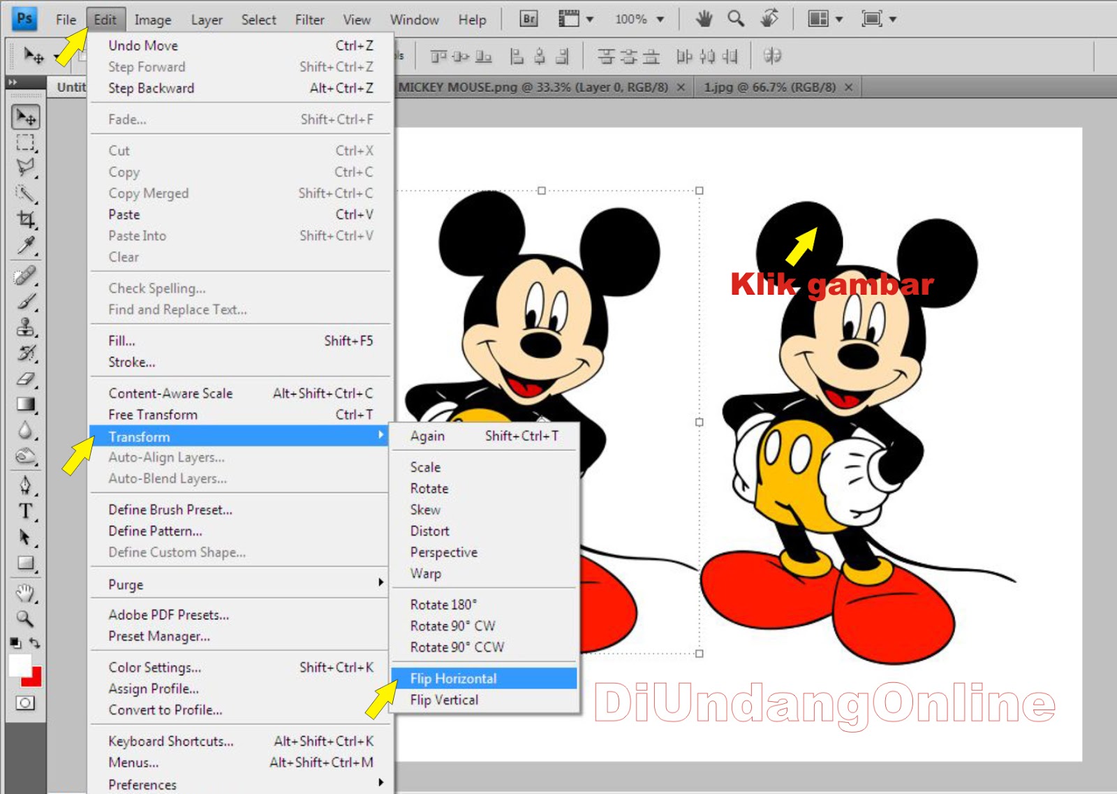Select the History Brush tool
The width and height of the screenshot is (1117, 794).
(x=26, y=353)
